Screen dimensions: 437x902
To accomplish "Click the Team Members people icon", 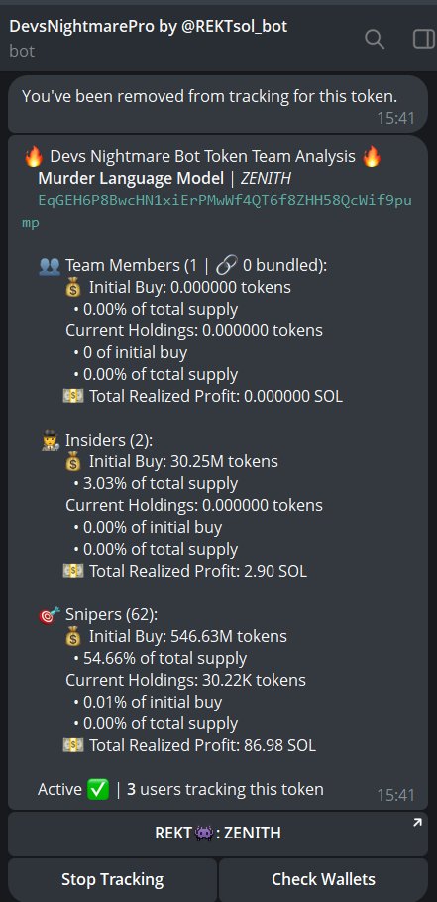I will coord(50,265).
